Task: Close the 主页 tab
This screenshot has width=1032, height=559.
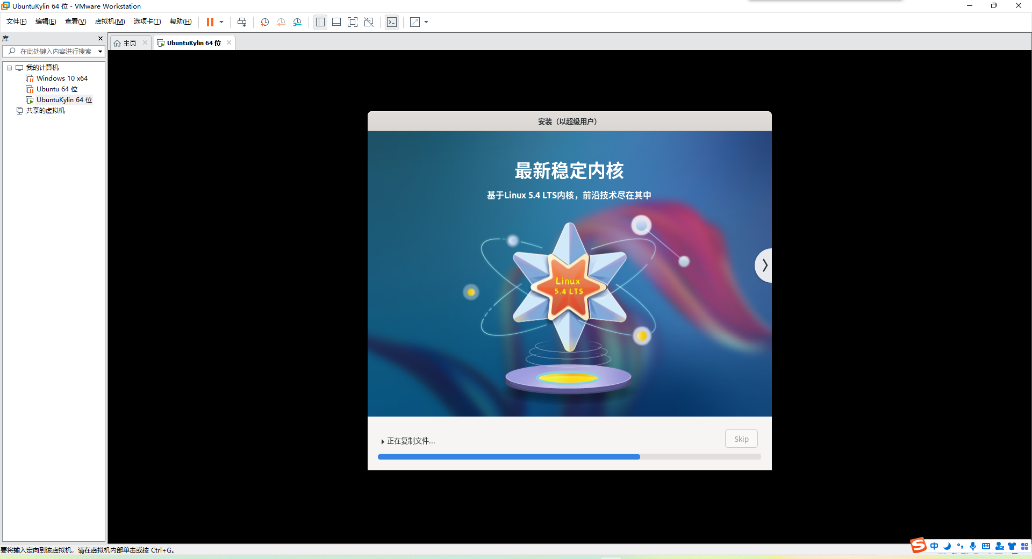Action: [x=145, y=42]
